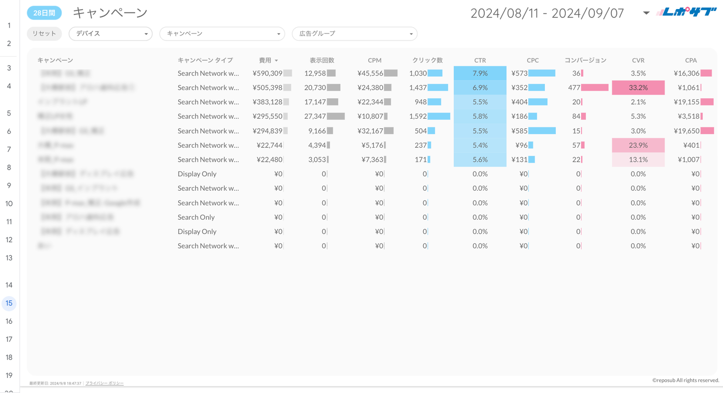Click the sort arrow beside 費用
The height and width of the screenshot is (393, 723).
[x=276, y=61]
